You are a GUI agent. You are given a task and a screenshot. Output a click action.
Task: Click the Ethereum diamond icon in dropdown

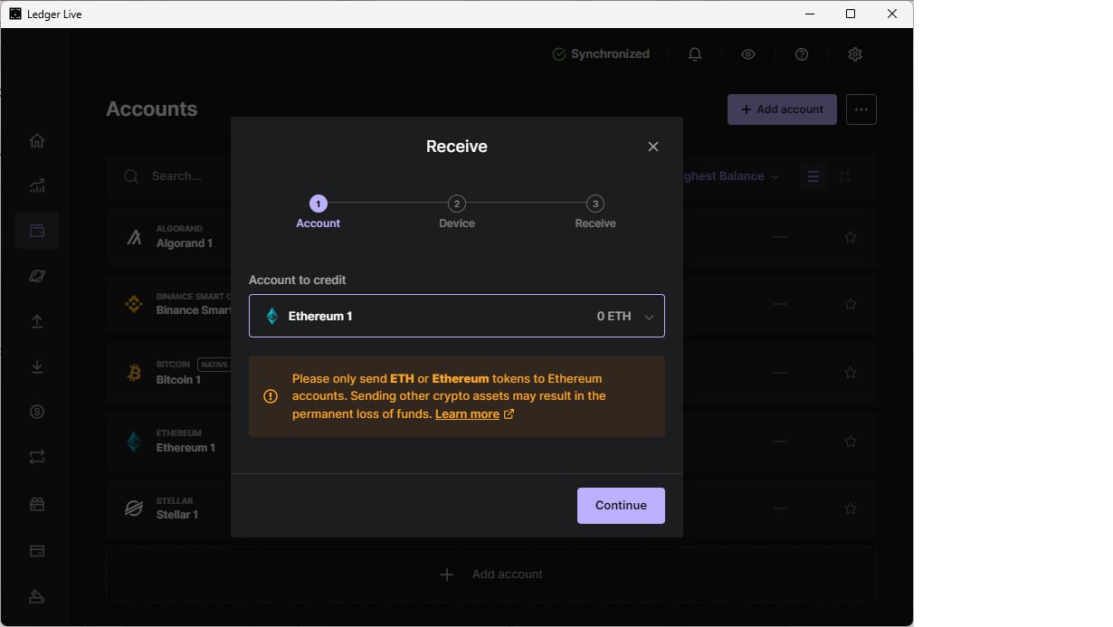[x=272, y=316]
